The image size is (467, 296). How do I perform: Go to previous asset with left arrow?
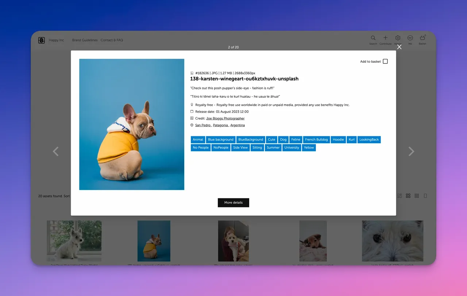pyautogui.click(x=55, y=151)
